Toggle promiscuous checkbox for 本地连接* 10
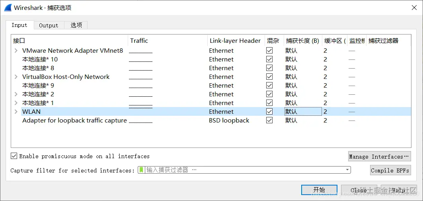Screen dimensions: 423x201 (269, 59)
